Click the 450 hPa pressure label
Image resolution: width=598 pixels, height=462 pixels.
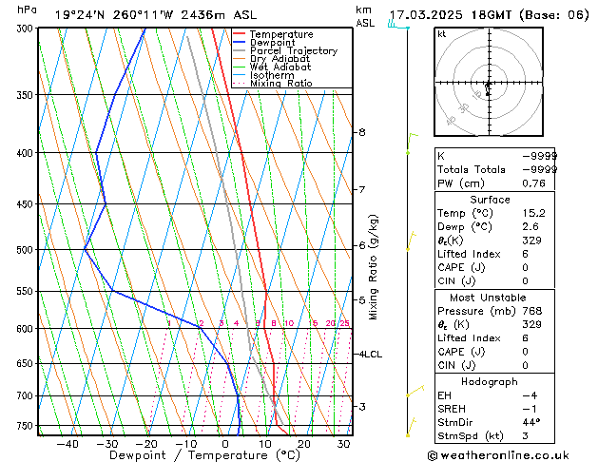pos(27,204)
